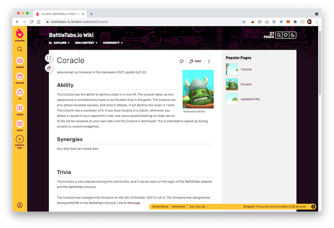Click Bingebot find a show link
Screen dimensions: 334x228
click(275, 207)
